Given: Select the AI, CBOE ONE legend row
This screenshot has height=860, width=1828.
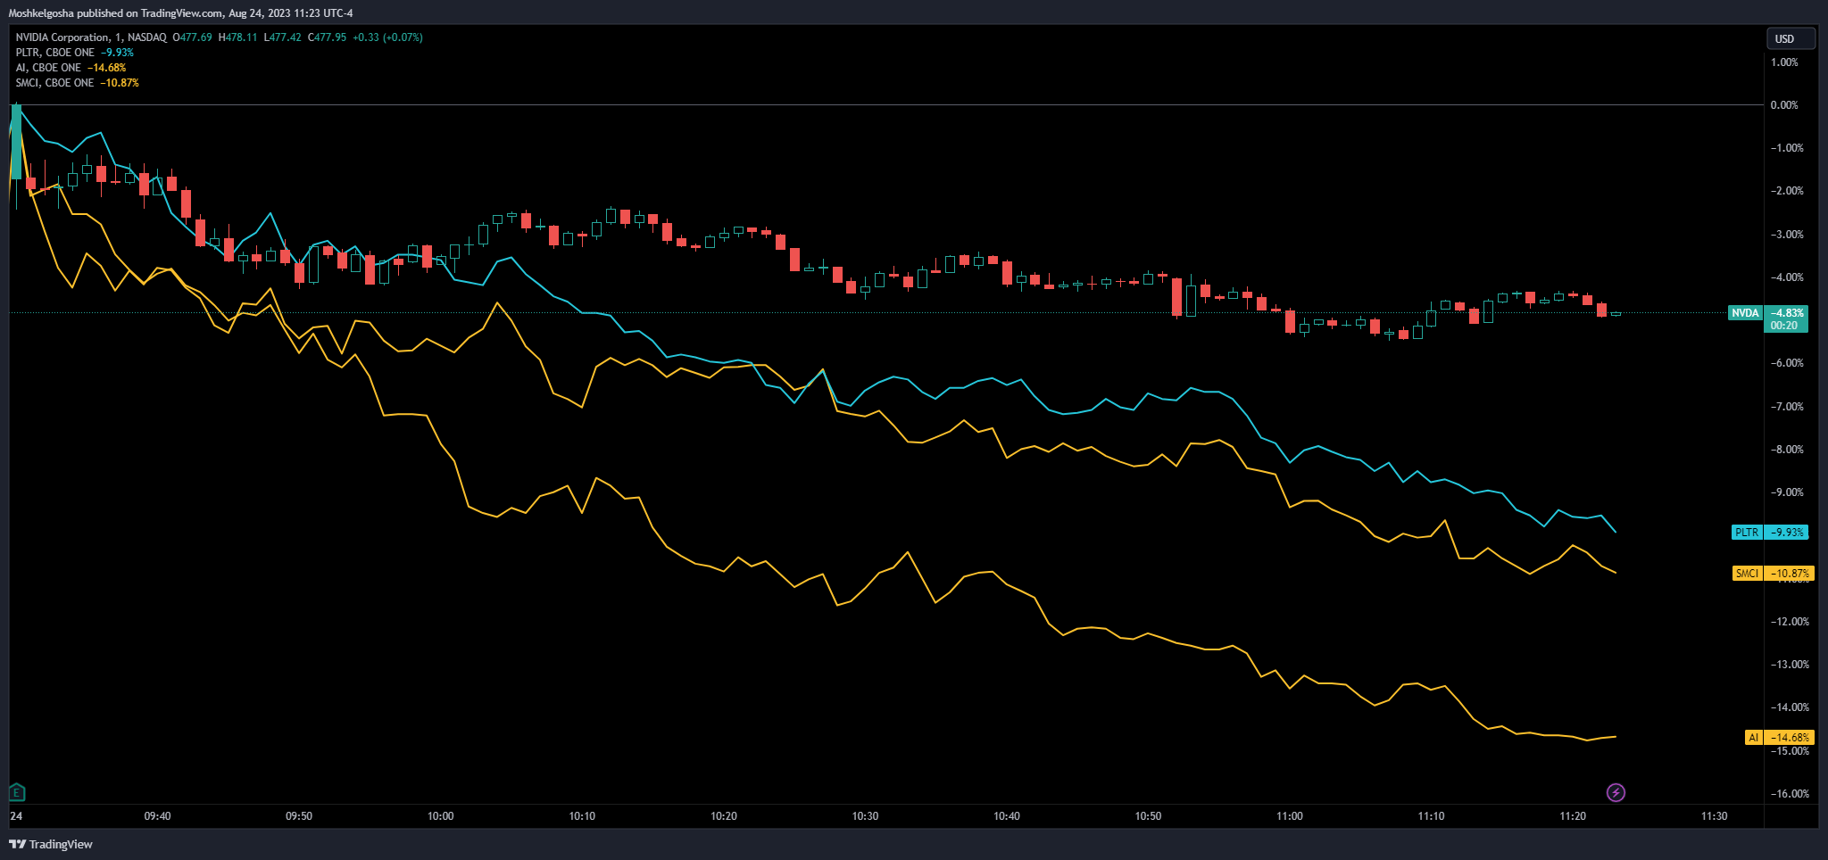Looking at the screenshot, I should coord(71,68).
